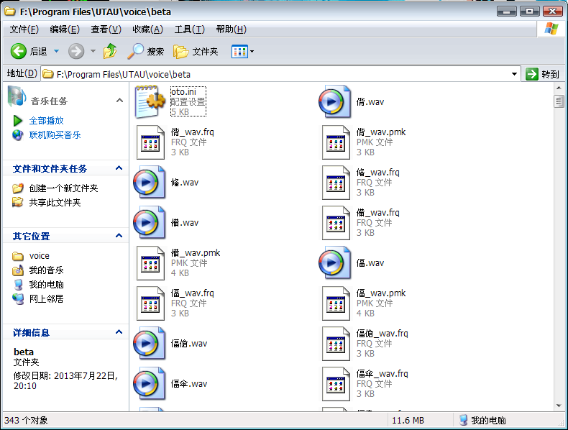Click the vertical scrollbar thumb
Screen dimensions: 568x430
559,101
